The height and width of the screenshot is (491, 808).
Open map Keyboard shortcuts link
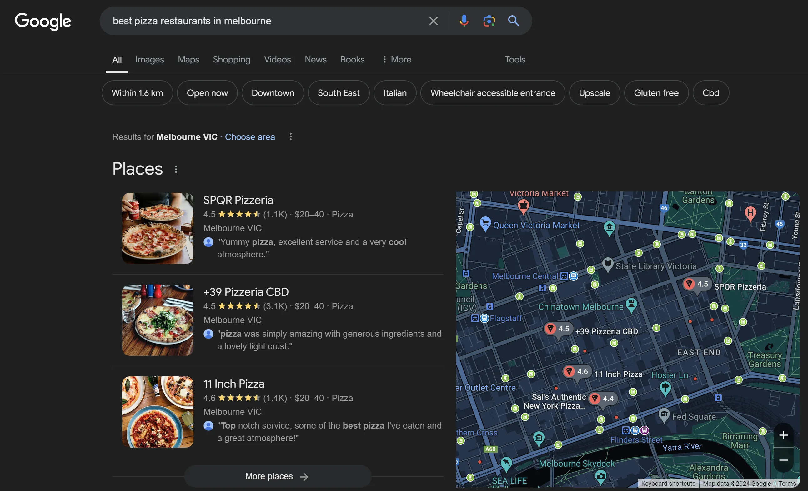tap(668, 484)
